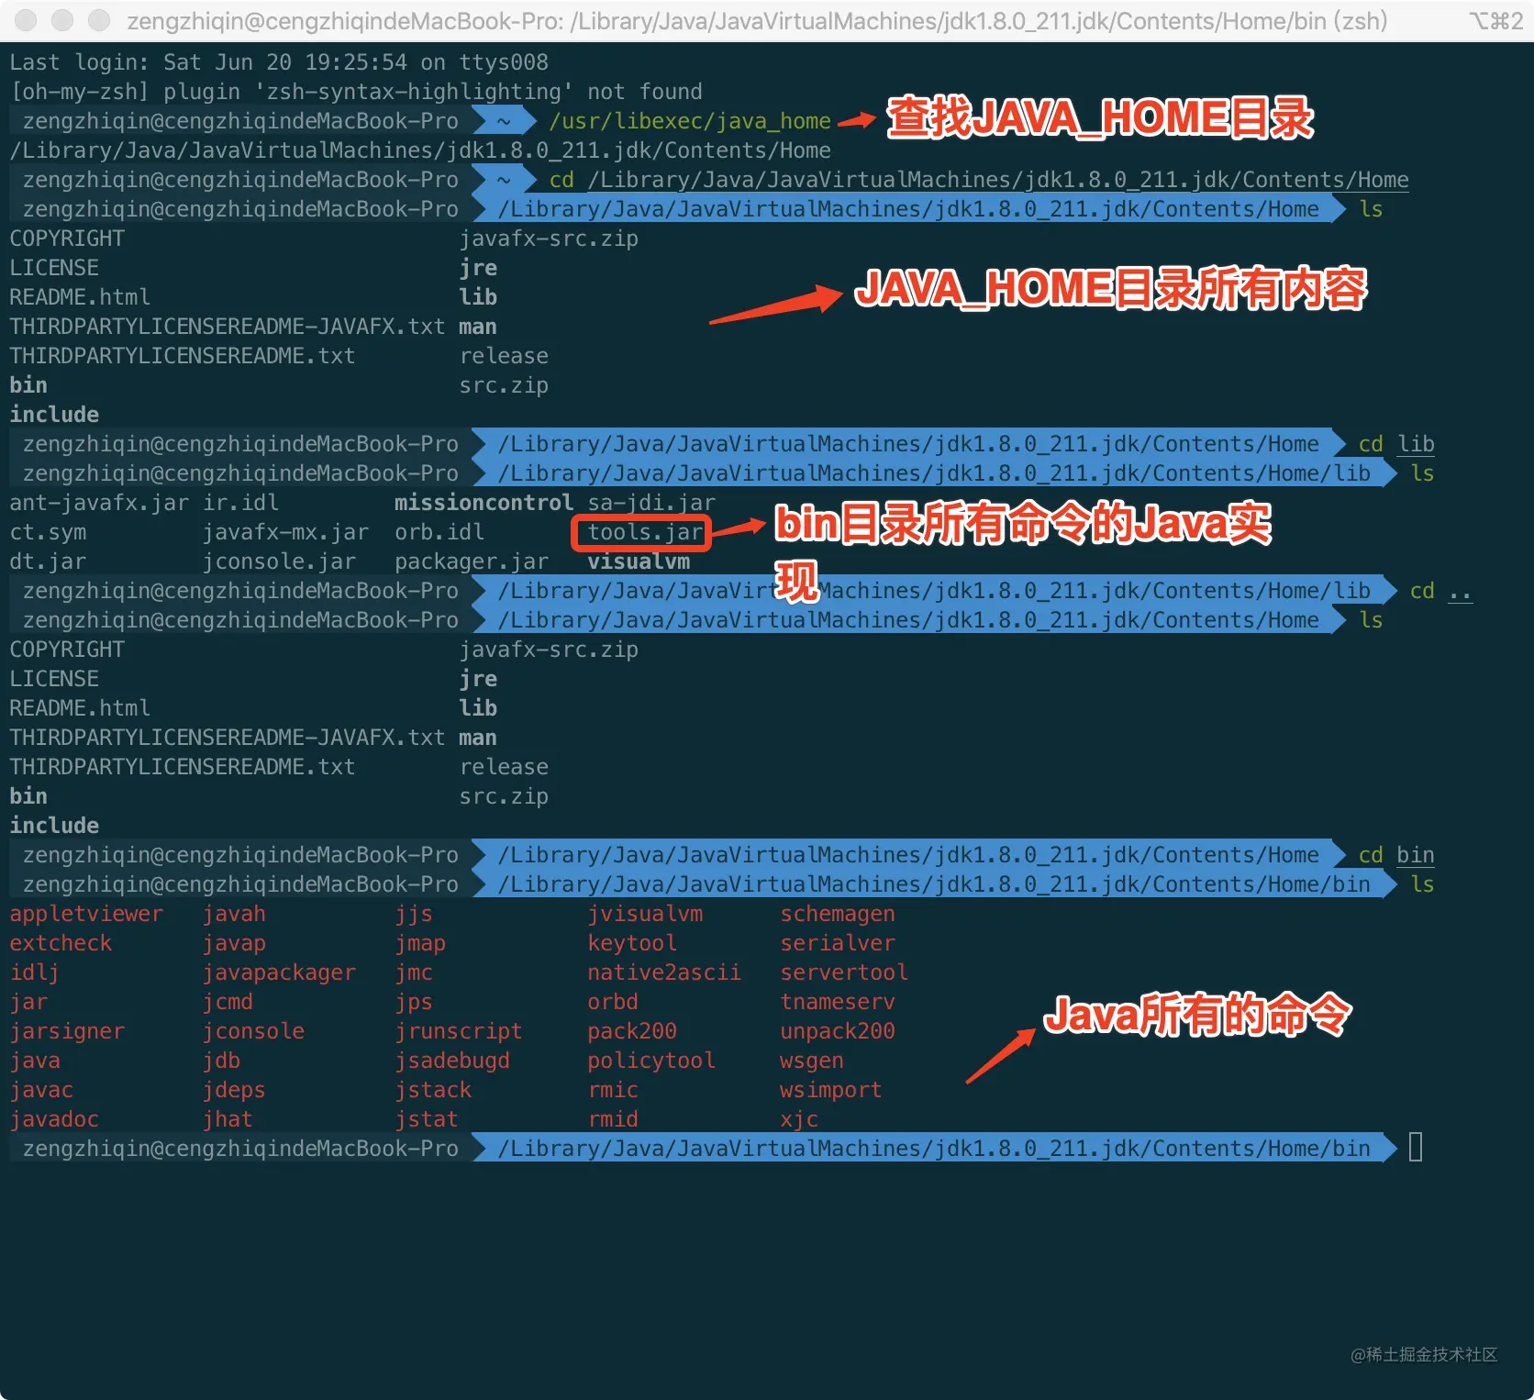This screenshot has width=1534, height=1400.
Task: Click the jdb command name
Action: click(x=221, y=1061)
